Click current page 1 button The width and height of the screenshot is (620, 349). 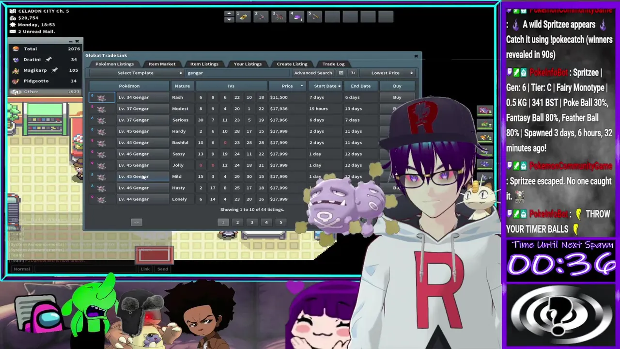coord(223,222)
